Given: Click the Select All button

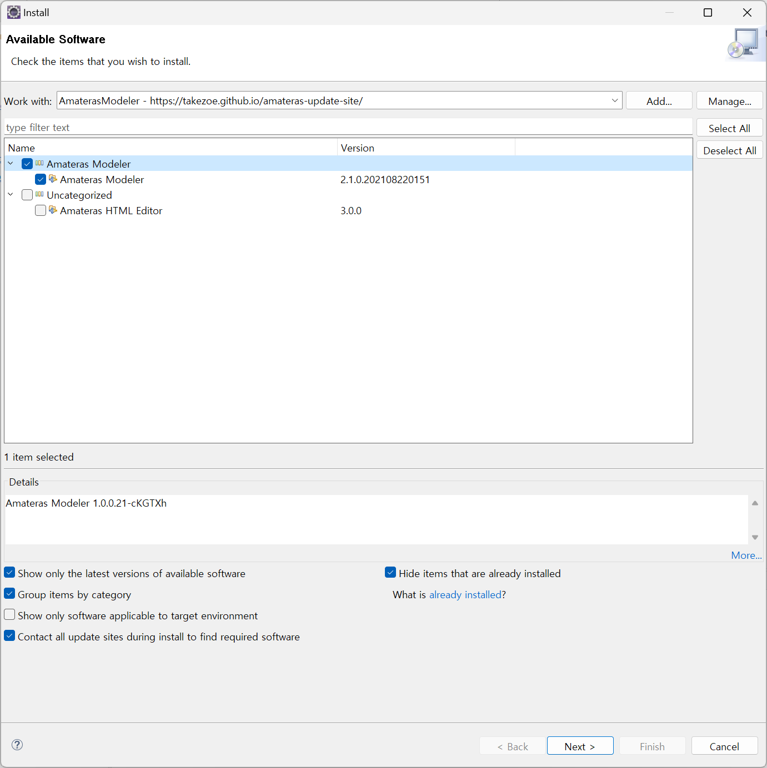Looking at the screenshot, I should click(x=729, y=128).
